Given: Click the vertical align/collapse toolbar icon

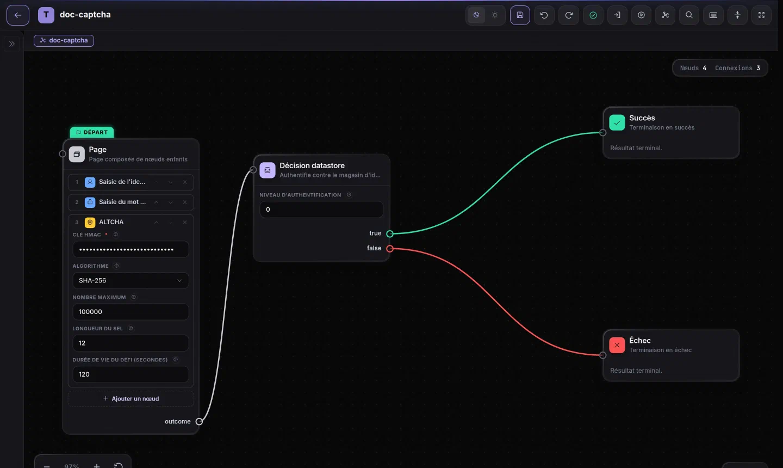Looking at the screenshot, I should coord(738,15).
